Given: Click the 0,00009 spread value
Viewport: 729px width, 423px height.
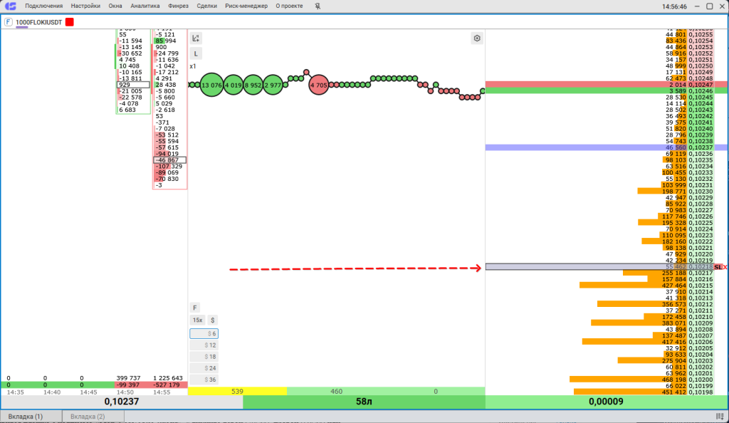Looking at the screenshot, I should (607, 402).
